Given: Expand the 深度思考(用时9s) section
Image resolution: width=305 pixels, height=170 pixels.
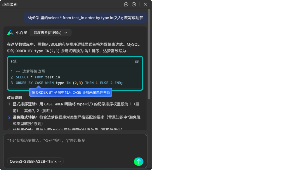Looking at the screenshot, I should click(51, 33).
